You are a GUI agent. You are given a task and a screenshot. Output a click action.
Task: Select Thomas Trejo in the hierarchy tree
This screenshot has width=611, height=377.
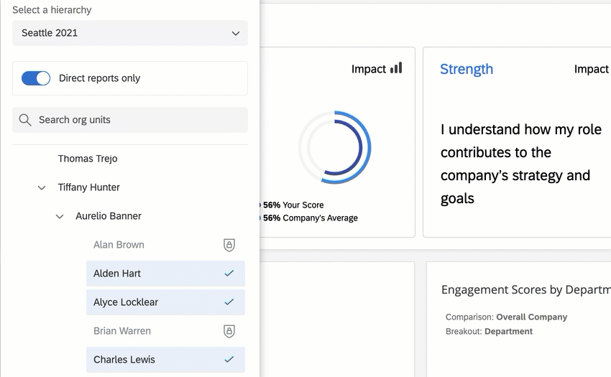(x=88, y=159)
